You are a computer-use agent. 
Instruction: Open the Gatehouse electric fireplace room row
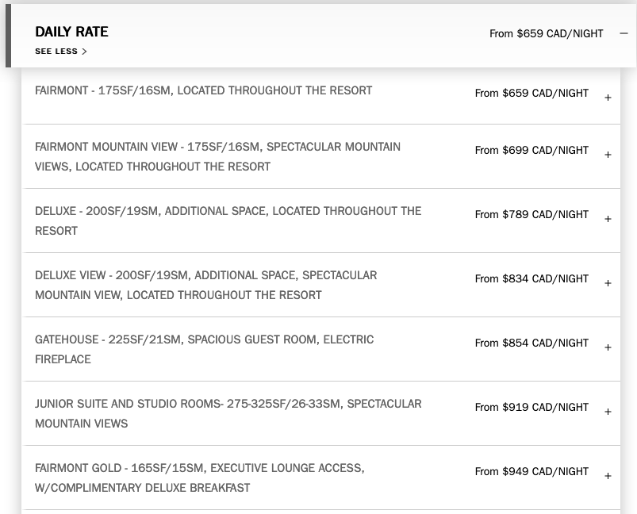(x=204, y=349)
